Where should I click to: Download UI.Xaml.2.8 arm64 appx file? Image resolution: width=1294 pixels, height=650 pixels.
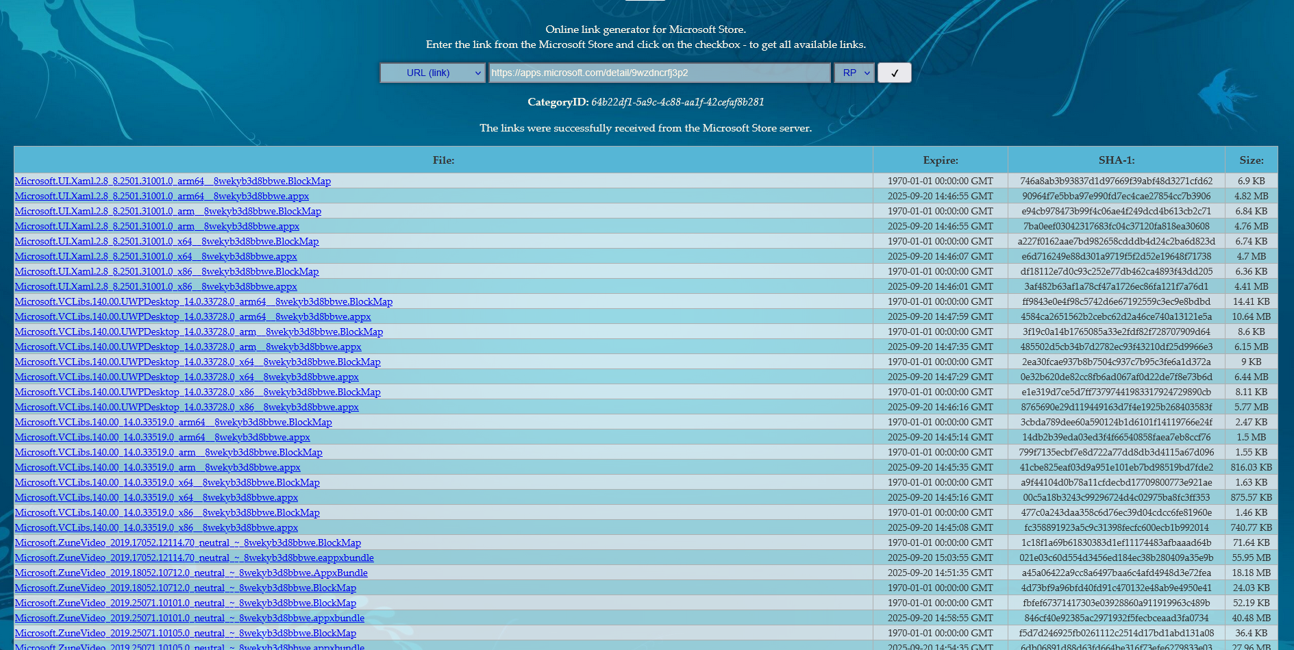(162, 196)
